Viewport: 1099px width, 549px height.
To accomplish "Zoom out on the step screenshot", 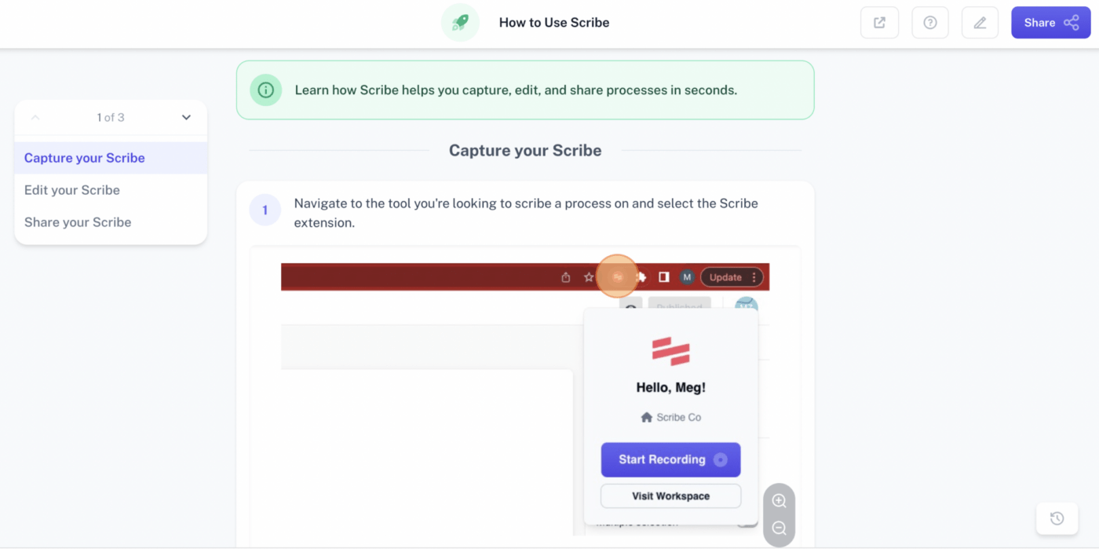I will click(779, 529).
